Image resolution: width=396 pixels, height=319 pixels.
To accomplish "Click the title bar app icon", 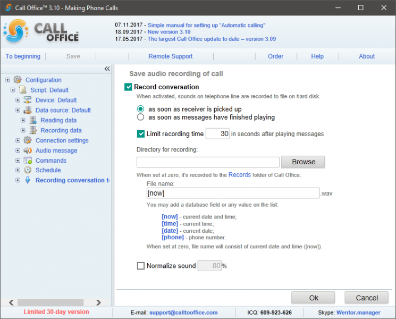I will point(8,7).
